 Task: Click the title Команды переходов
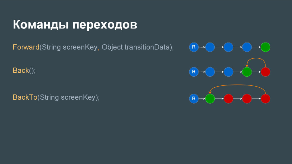(x=75, y=25)
